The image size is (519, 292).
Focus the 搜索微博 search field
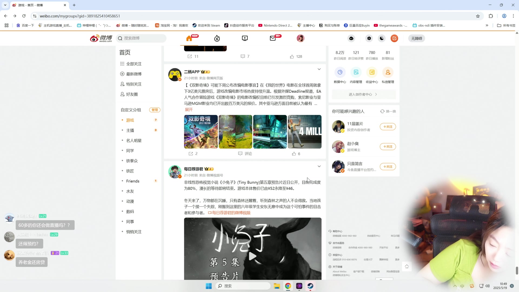tap(141, 38)
